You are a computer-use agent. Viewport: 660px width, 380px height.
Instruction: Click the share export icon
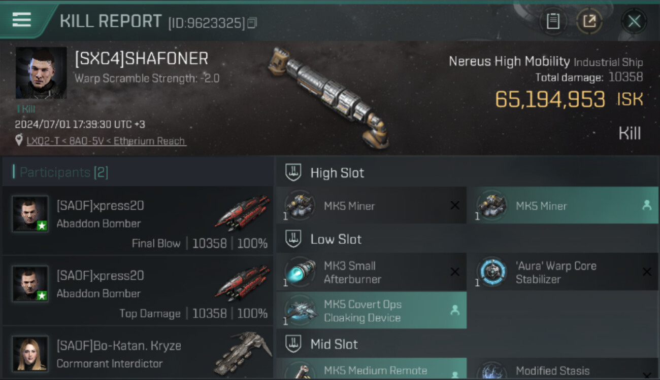click(589, 21)
